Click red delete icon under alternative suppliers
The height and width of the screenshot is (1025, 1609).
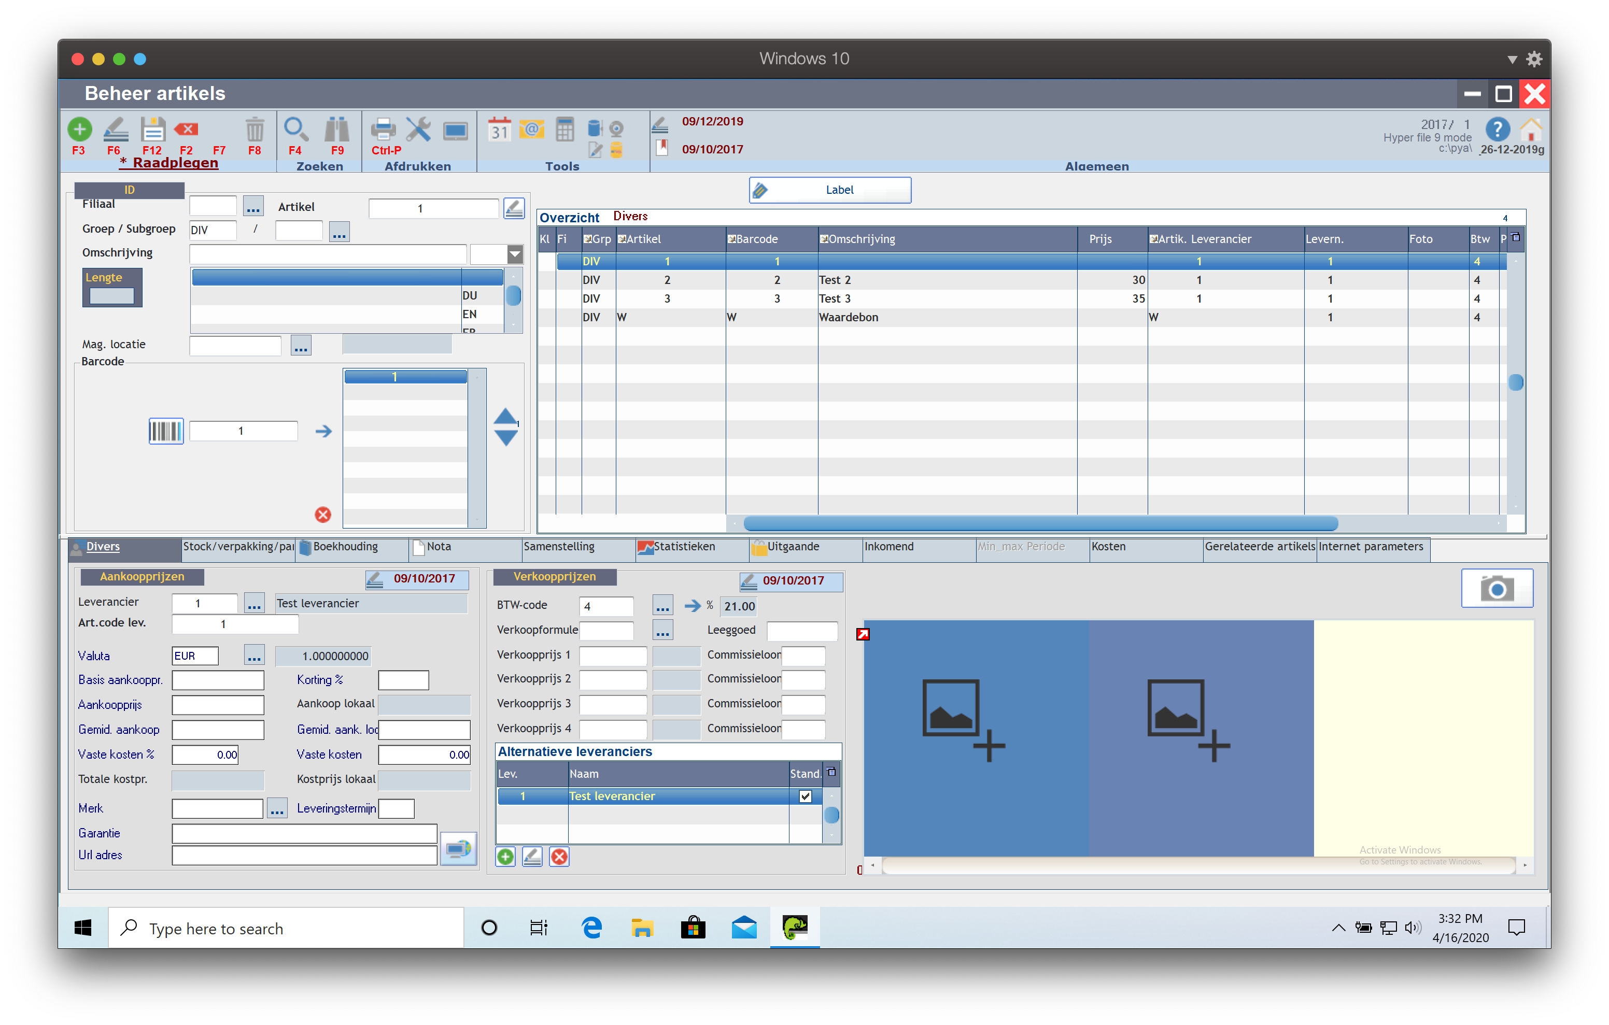click(559, 857)
